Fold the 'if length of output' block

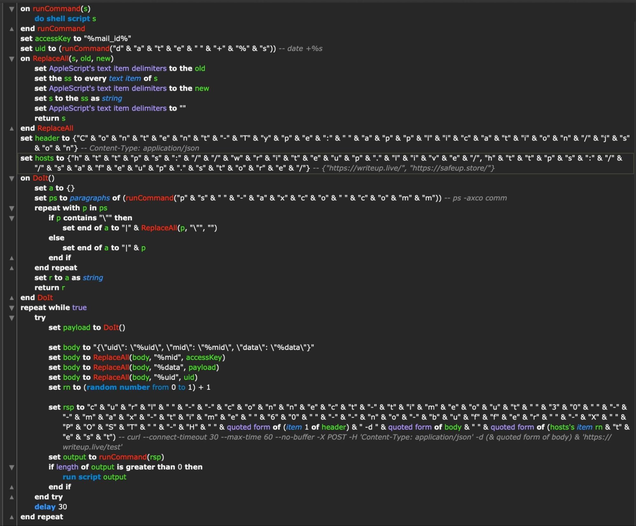pyautogui.click(x=11, y=467)
